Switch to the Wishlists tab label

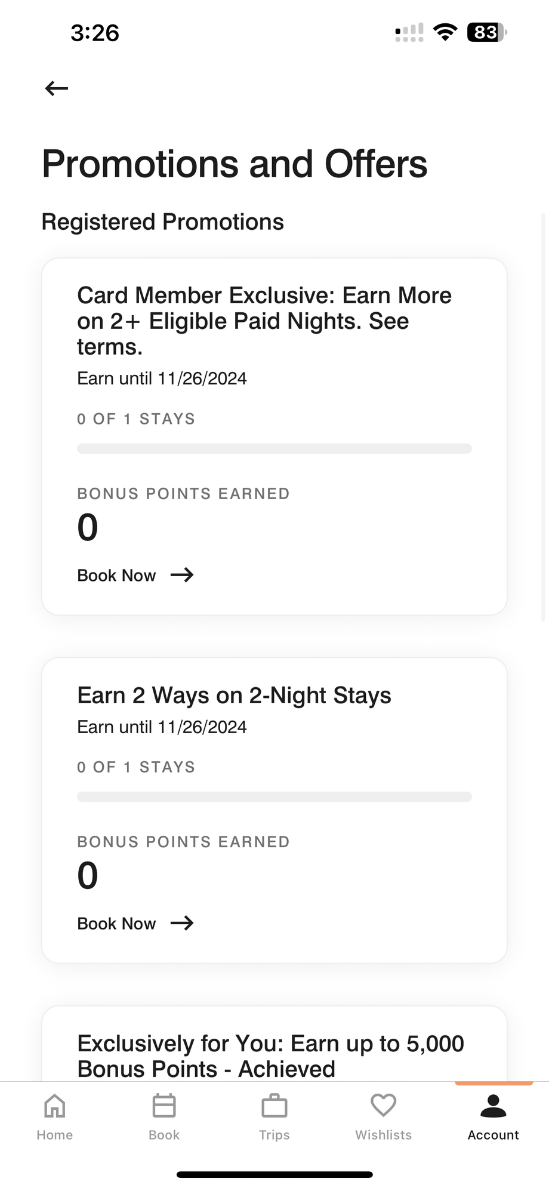click(384, 1135)
